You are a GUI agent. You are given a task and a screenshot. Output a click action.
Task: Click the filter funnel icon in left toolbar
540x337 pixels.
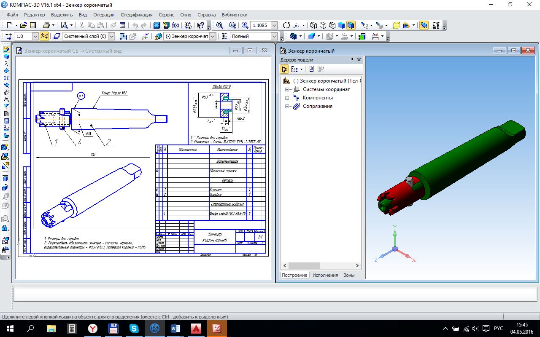(x=6, y=107)
